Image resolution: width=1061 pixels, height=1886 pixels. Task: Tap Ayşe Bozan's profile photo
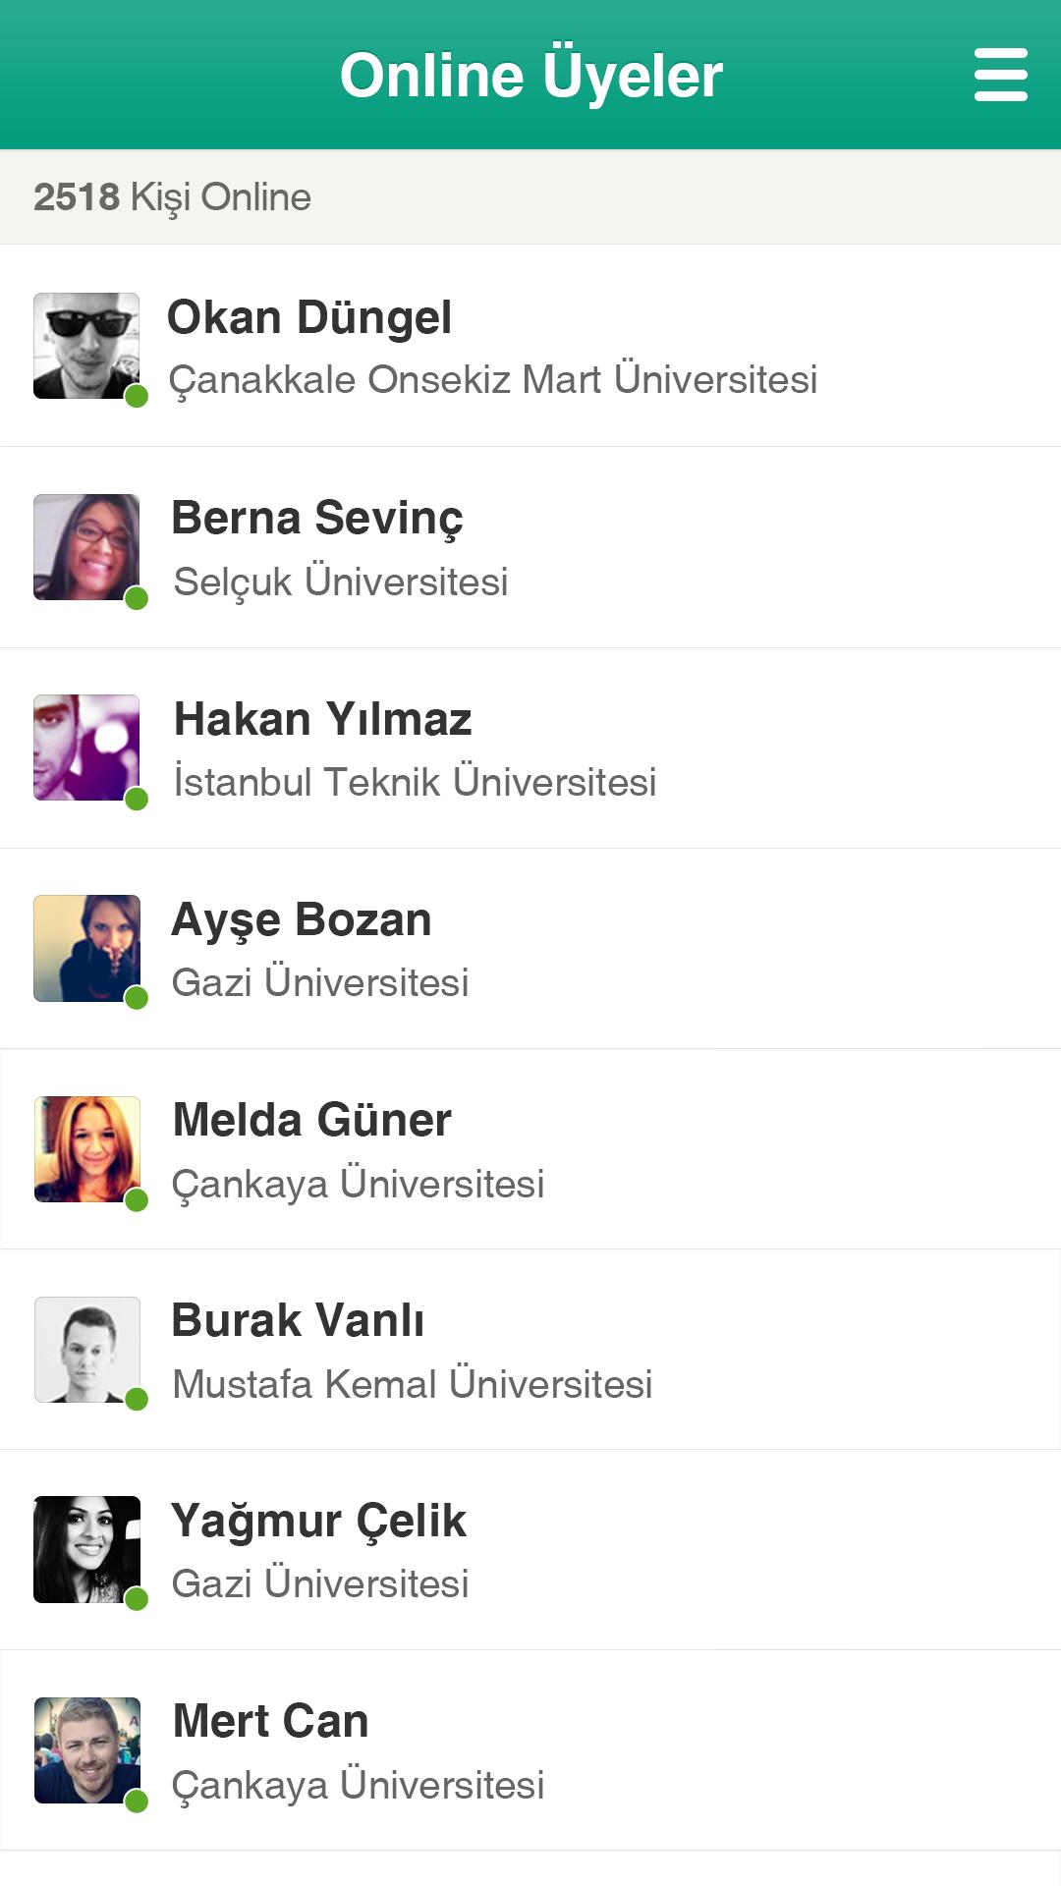coord(86,948)
